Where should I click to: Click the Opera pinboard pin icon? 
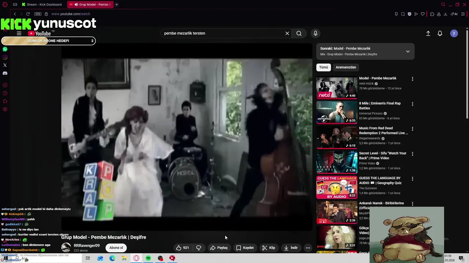(x=396, y=14)
